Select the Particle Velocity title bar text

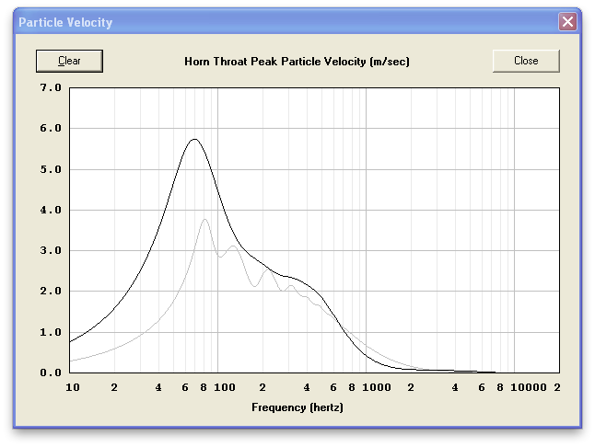click(65, 22)
